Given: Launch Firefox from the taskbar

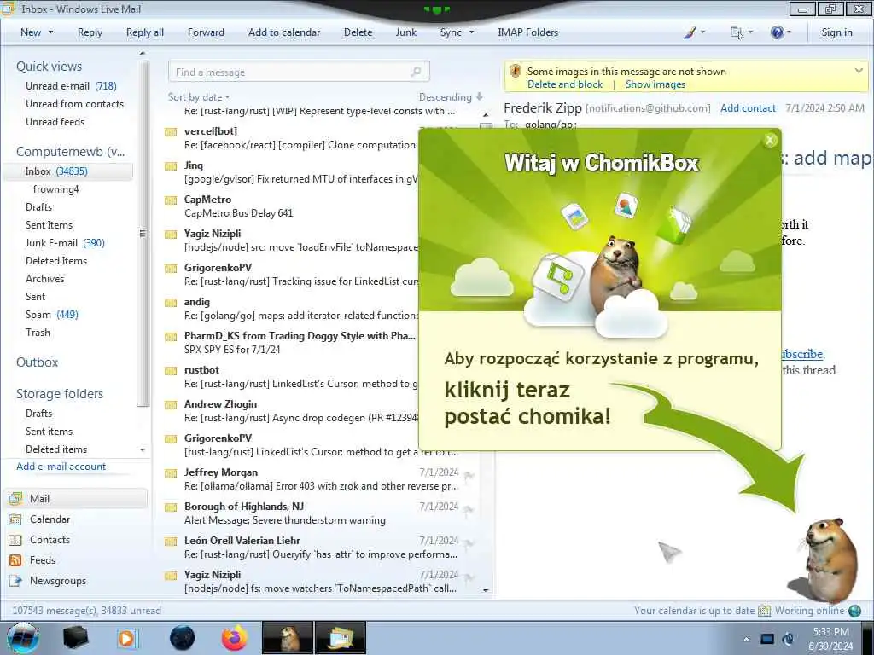Looking at the screenshot, I should pyautogui.click(x=235, y=638).
